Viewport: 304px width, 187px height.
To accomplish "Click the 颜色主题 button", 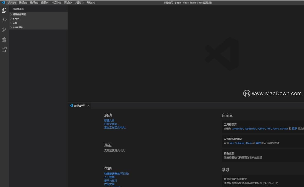I will click(263, 155).
